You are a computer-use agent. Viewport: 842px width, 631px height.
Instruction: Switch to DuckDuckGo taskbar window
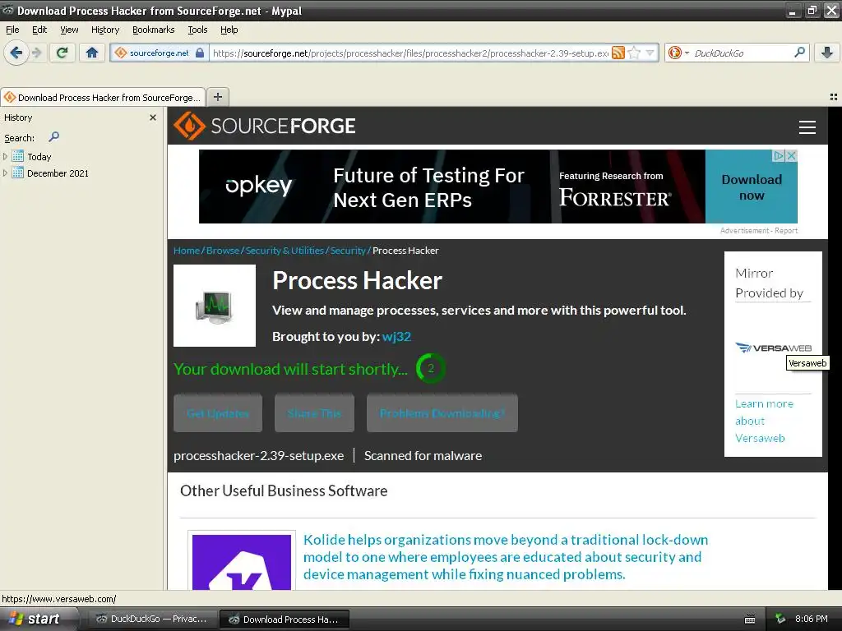click(153, 619)
